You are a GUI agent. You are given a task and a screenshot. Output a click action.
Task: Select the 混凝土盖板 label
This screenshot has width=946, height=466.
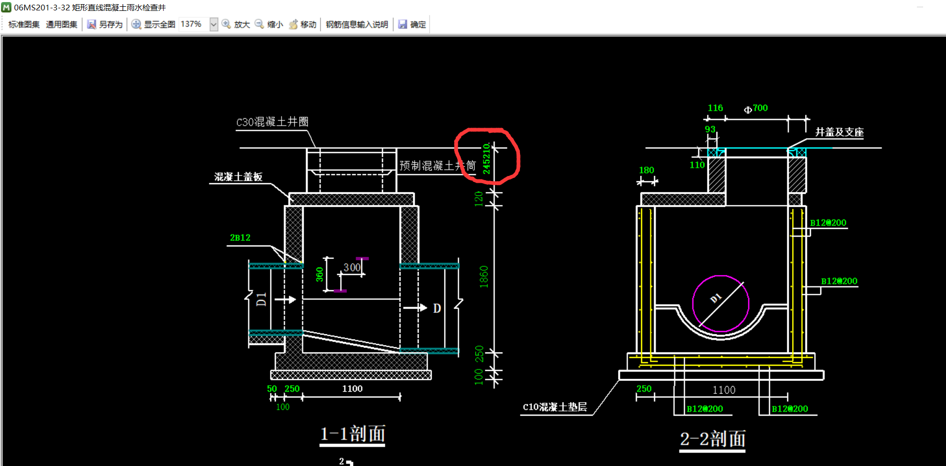tap(238, 177)
